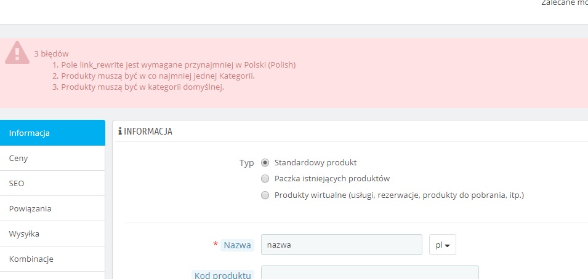Click the Nazwa text input field
The image size is (588, 279).
[341, 245]
